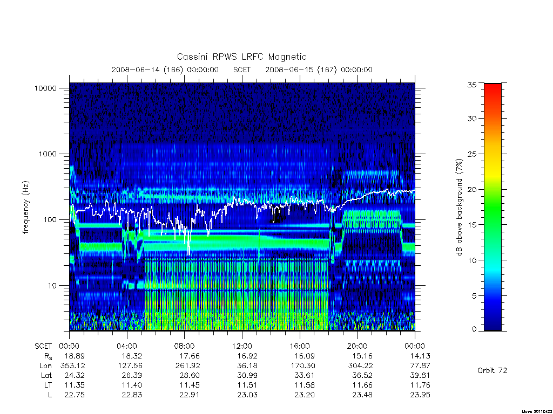Click the 1000 frequency axis label
The height and width of the screenshot is (414, 553).
click(48, 154)
